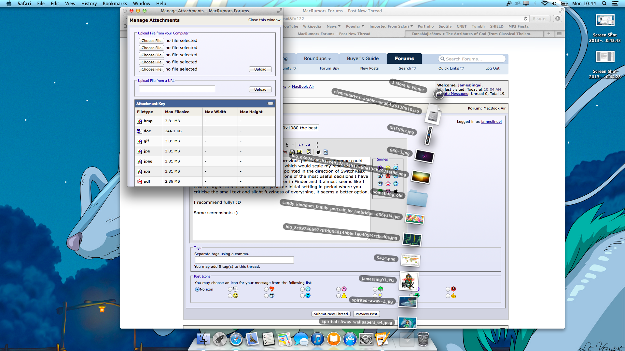This screenshot has height=351, width=625.
Task: Click the undo arrow in editor toolbar
Action: [300, 145]
